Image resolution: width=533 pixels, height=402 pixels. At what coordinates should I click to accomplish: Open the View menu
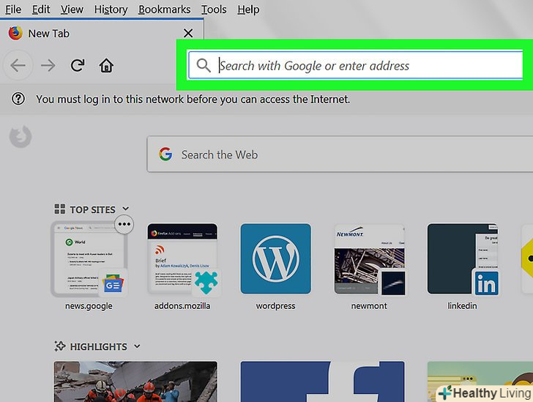click(x=72, y=10)
